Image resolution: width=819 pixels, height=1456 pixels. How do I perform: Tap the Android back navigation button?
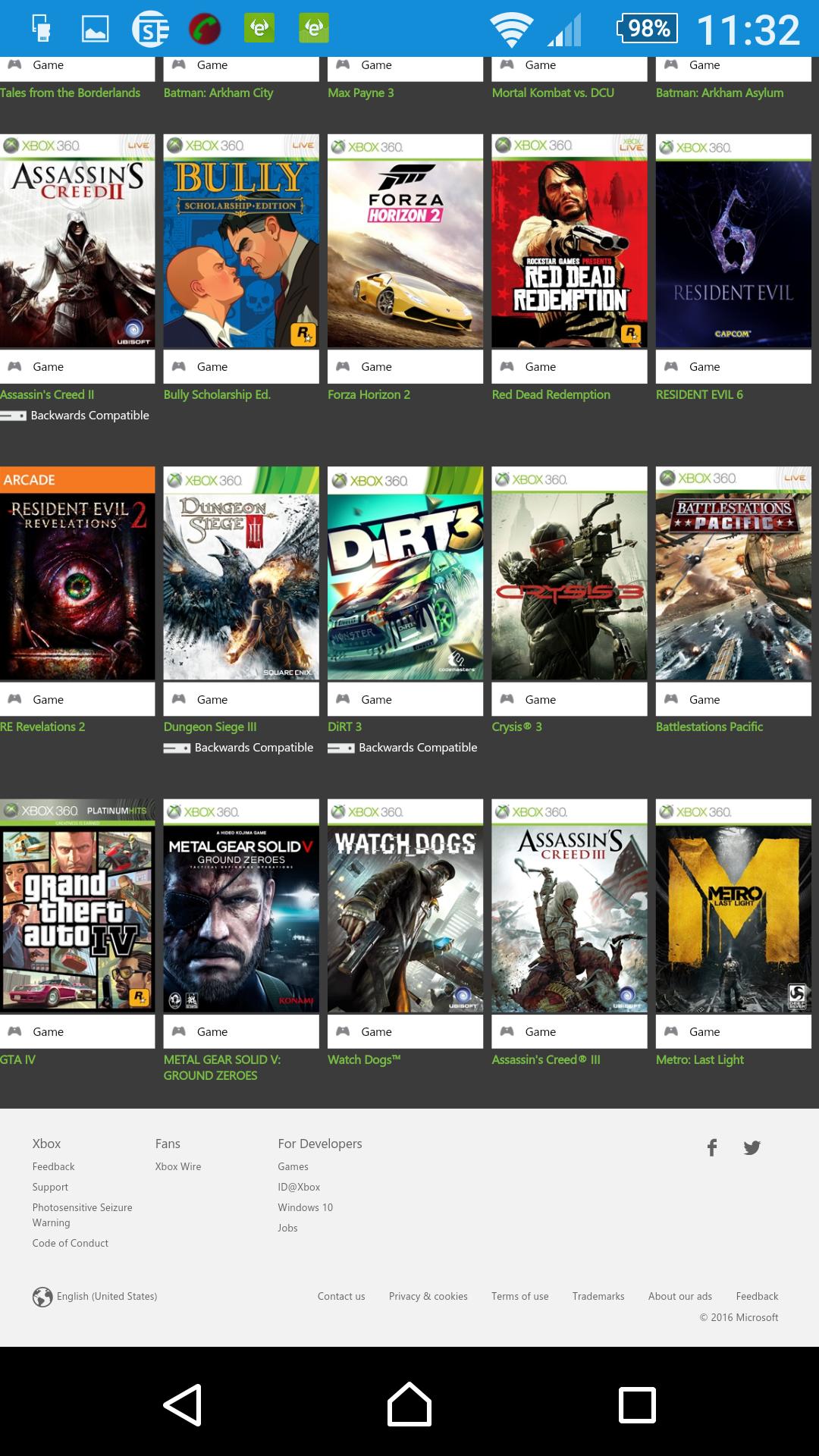(183, 1404)
